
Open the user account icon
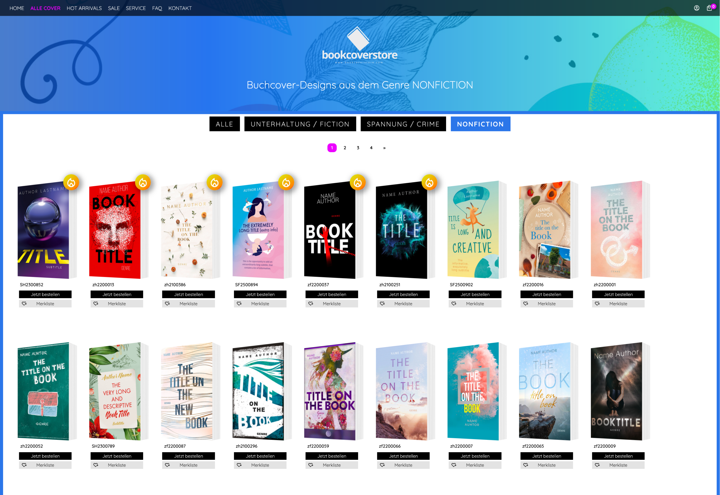(696, 8)
